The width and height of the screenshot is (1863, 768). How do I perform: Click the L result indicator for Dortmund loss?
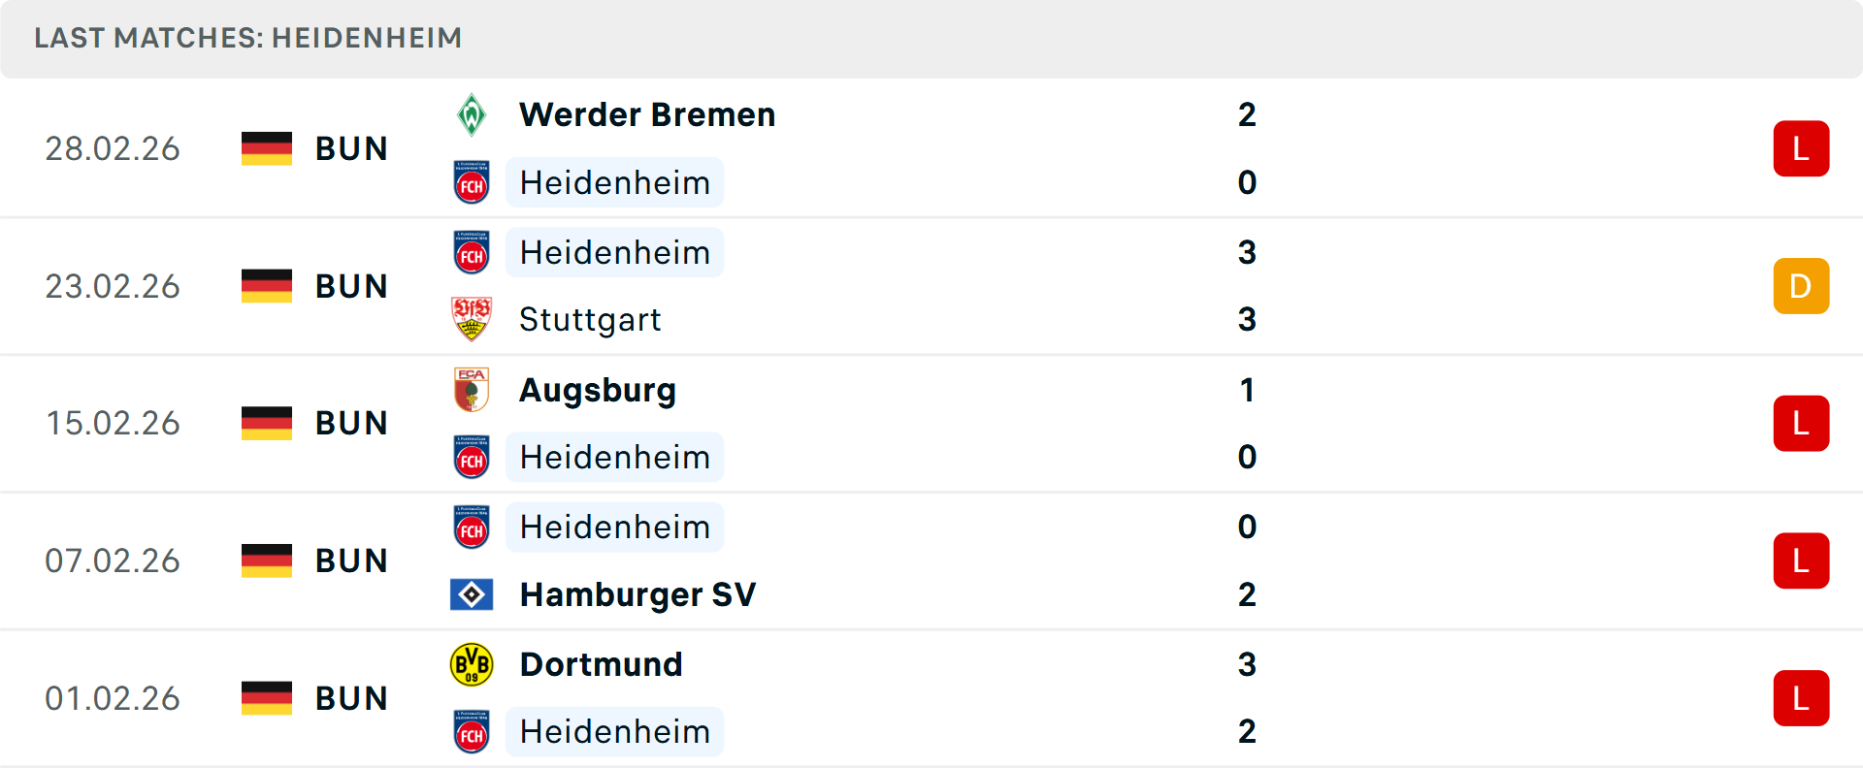pos(1801,697)
